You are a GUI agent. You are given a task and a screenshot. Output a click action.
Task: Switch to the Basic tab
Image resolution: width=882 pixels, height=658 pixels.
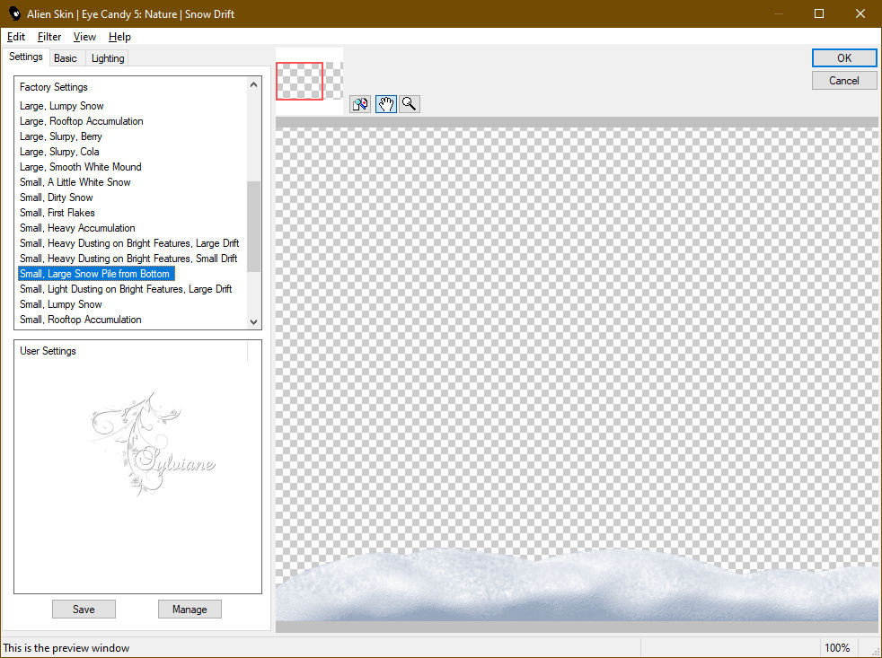(x=66, y=58)
